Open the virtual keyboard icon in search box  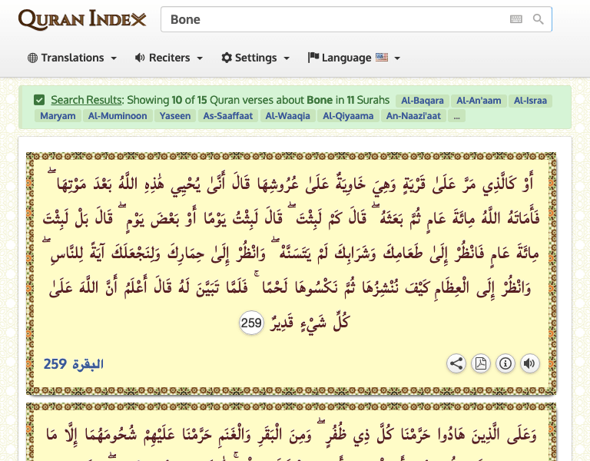tap(516, 20)
